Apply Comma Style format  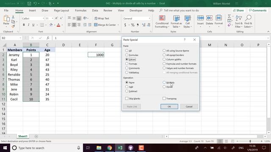pyautogui.click(x=138, y=25)
